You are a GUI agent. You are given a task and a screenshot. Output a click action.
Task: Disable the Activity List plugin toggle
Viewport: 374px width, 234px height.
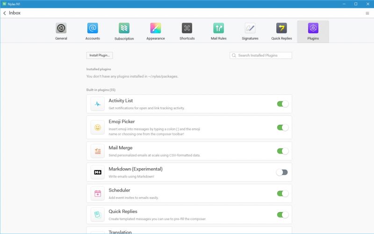coord(283,104)
